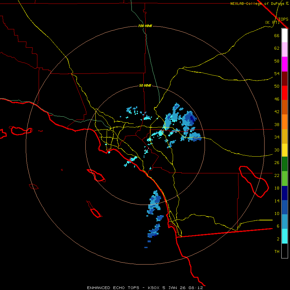
Task: Click the '26' value on the scale
Action: click(x=277, y=163)
